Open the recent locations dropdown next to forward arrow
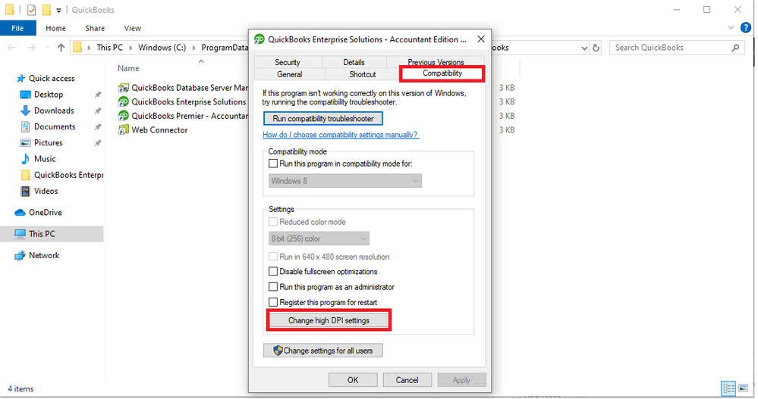This screenshot has width=758, height=399. click(x=47, y=48)
